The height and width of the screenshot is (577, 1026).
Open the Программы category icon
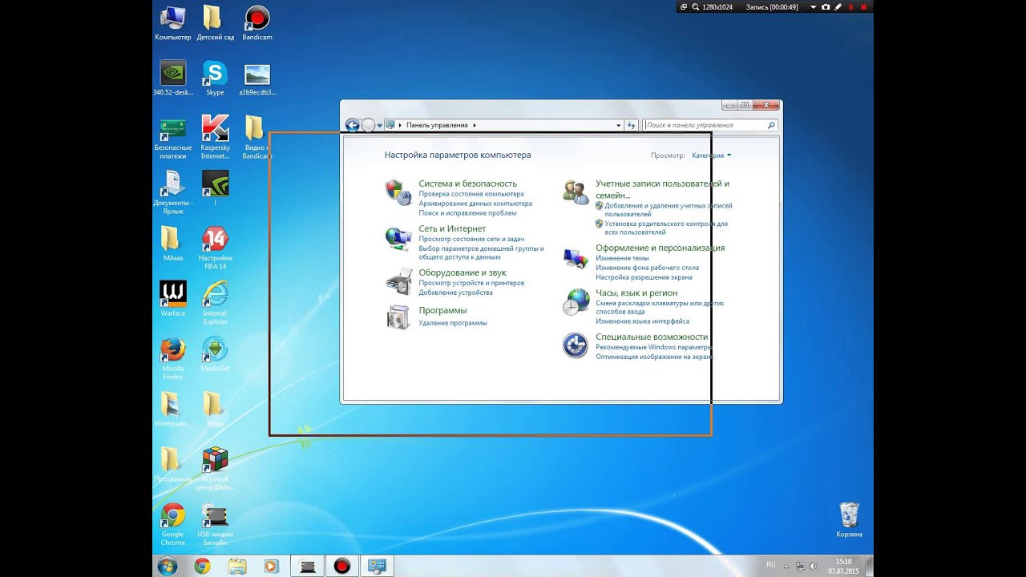pos(398,317)
